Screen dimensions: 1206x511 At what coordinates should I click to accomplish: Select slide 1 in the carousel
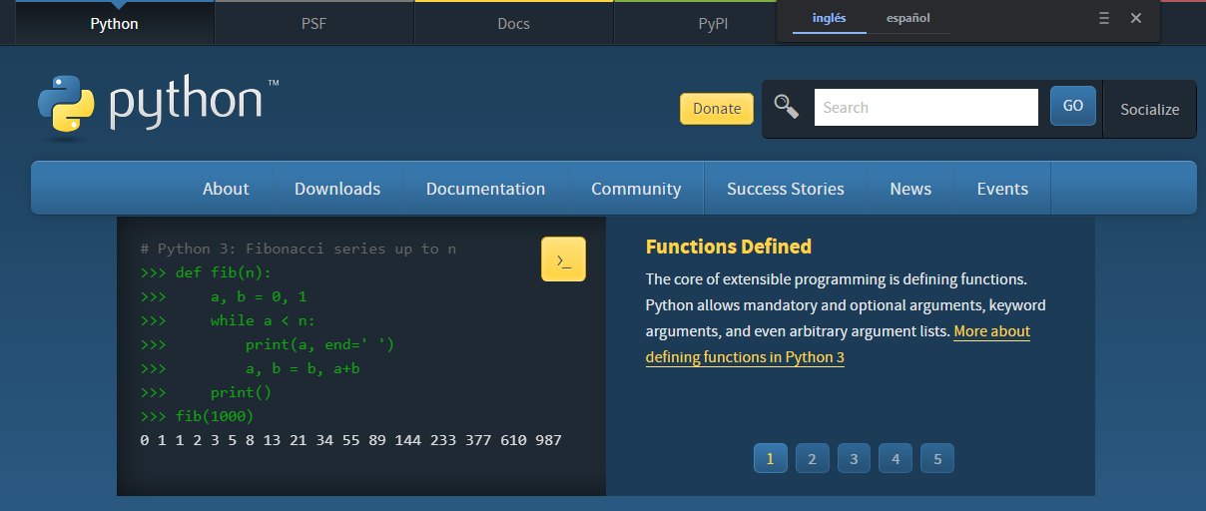point(770,459)
